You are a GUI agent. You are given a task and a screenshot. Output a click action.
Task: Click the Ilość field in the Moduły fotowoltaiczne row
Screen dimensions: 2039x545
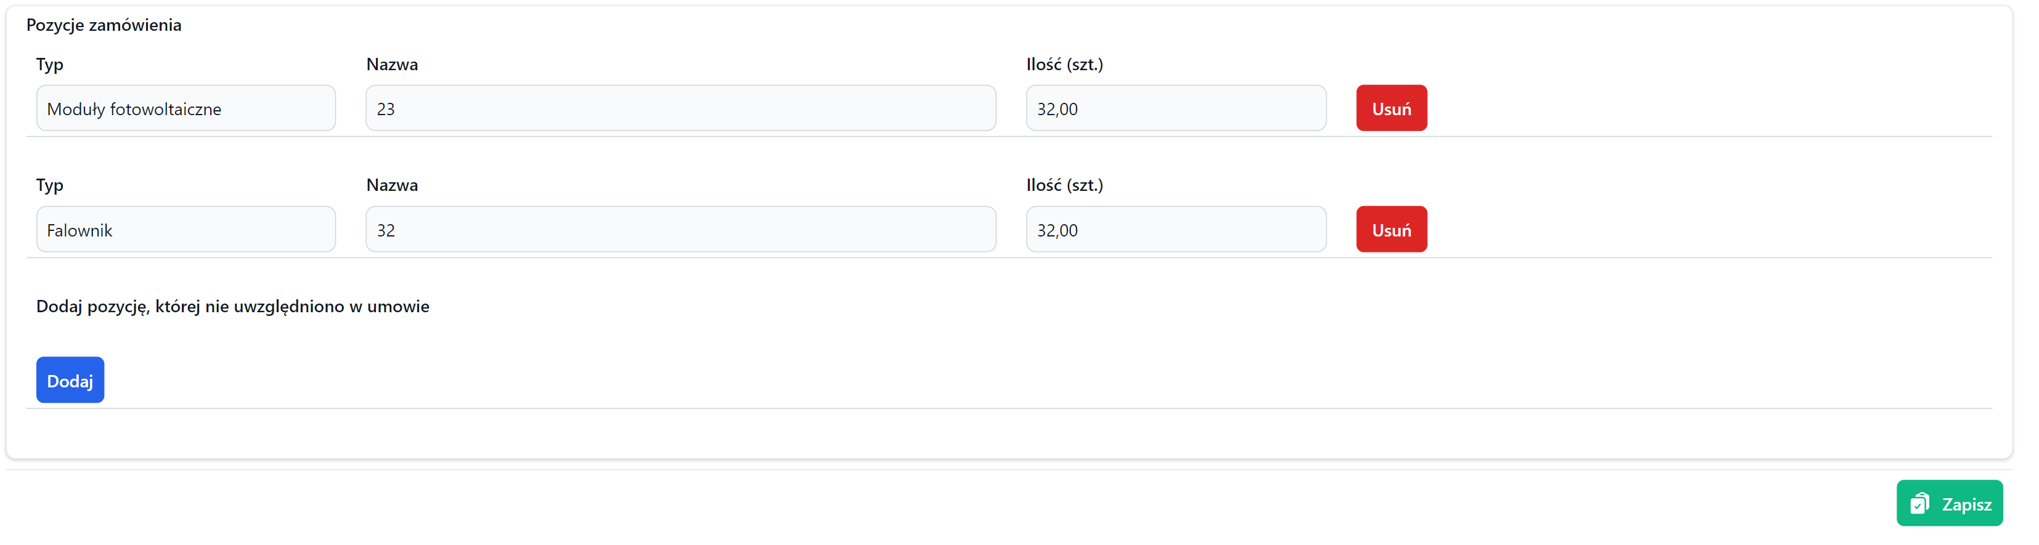coord(1176,108)
